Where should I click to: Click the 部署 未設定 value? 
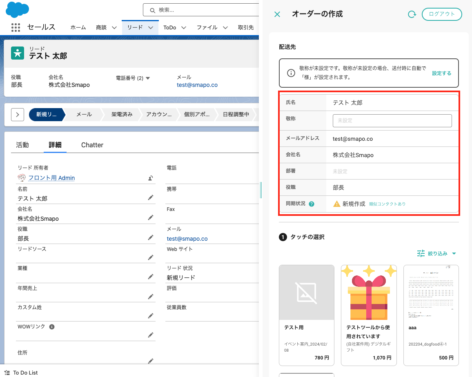click(x=340, y=171)
